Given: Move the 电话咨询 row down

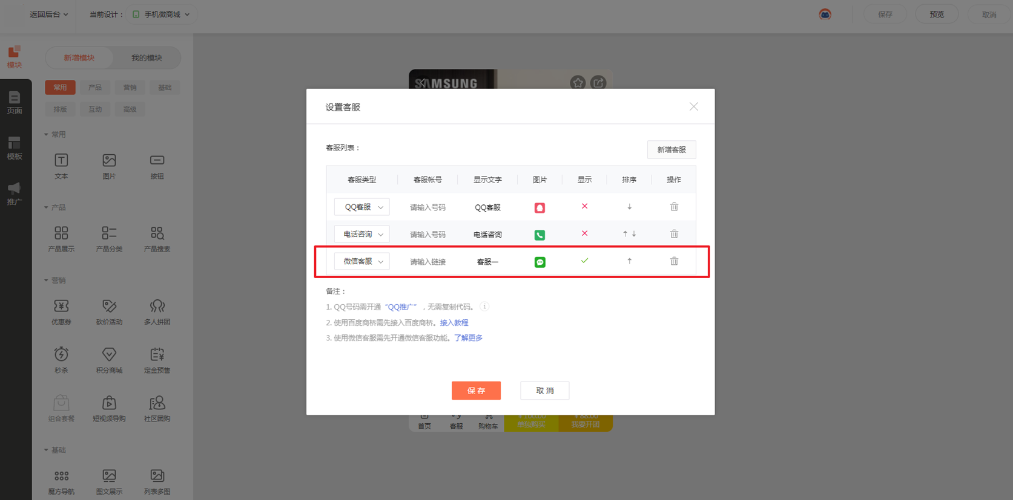Looking at the screenshot, I should click(x=634, y=234).
